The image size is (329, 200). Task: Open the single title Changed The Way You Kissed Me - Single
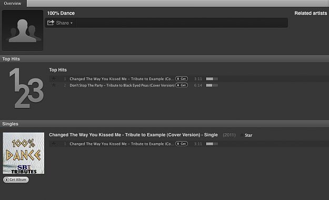coord(133,135)
